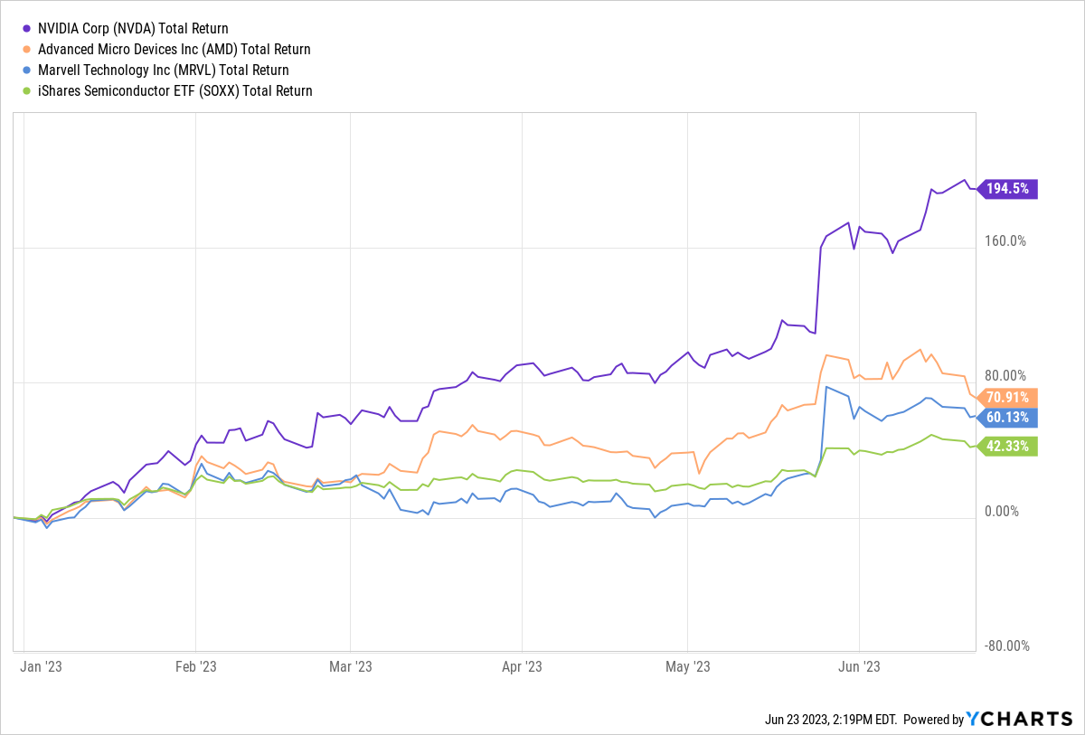Select NVIDIA Corp (NVDA) Total Return legend label

133,29
